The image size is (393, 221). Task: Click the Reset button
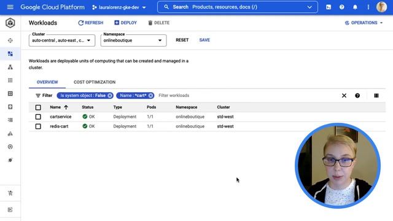pos(182,40)
